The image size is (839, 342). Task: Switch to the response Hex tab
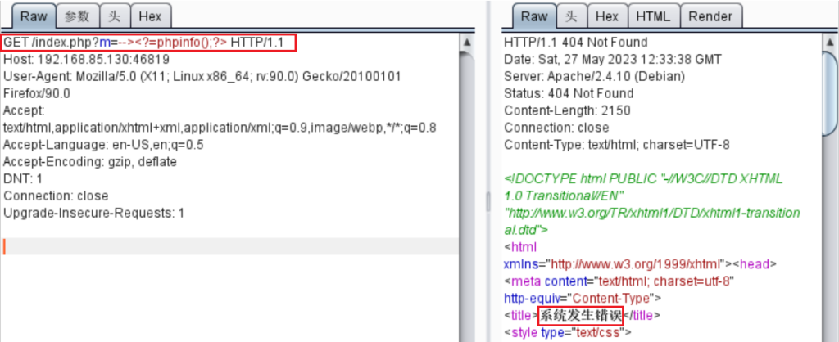pos(607,16)
